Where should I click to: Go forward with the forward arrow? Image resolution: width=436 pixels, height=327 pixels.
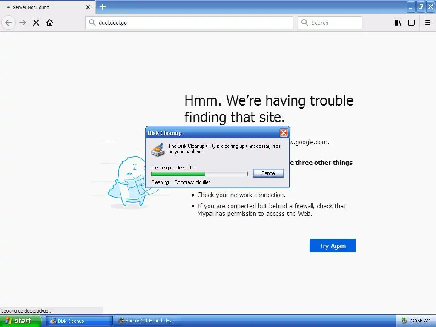coord(23,23)
